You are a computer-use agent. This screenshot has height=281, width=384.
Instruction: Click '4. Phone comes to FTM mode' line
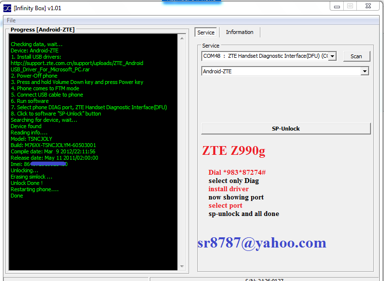coord(45,88)
